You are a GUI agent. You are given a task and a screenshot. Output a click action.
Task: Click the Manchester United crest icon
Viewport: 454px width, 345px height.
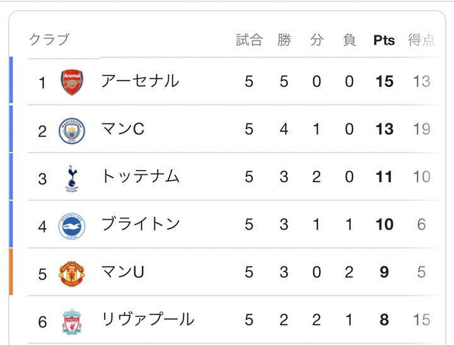point(71,274)
